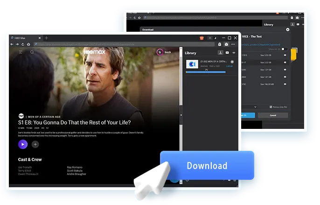This screenshot has width=320, height=205.
Task: Close the Download dialog in the back window
Action: pos(287,29)
